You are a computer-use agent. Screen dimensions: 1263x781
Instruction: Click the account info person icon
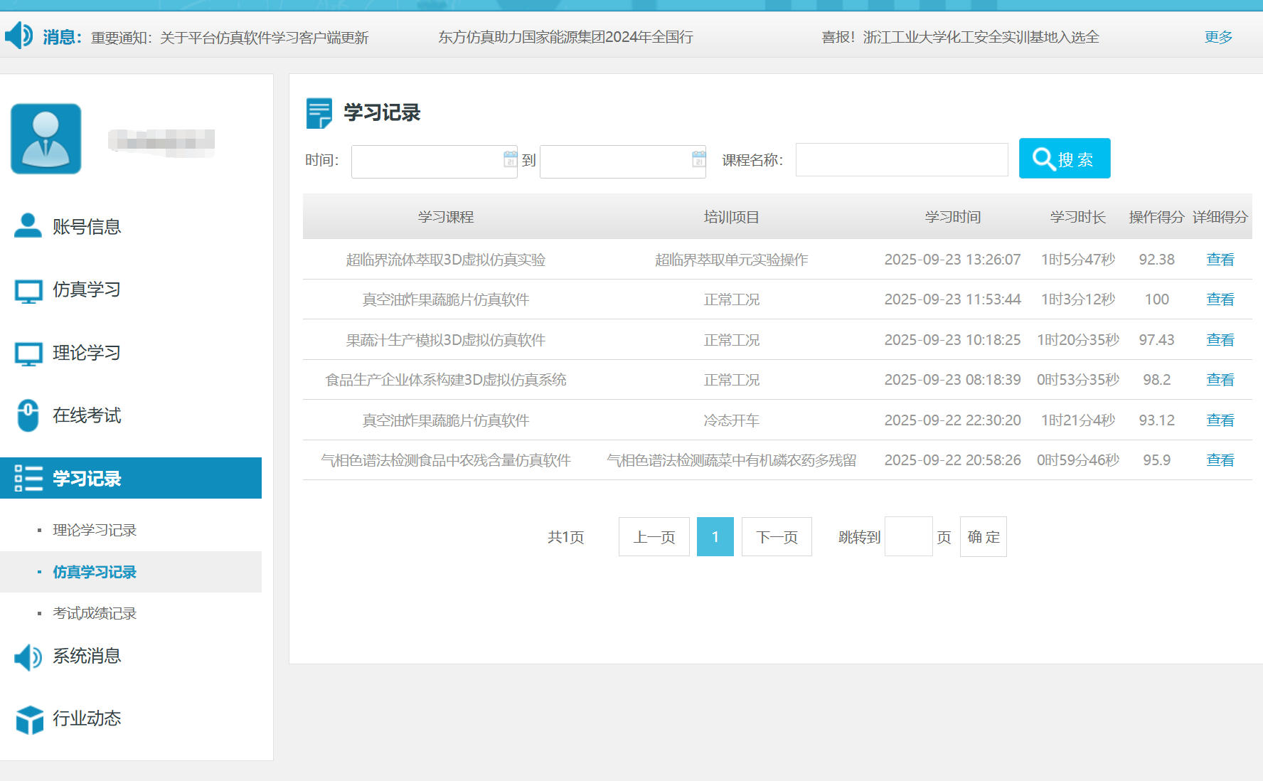coord(28,226)
